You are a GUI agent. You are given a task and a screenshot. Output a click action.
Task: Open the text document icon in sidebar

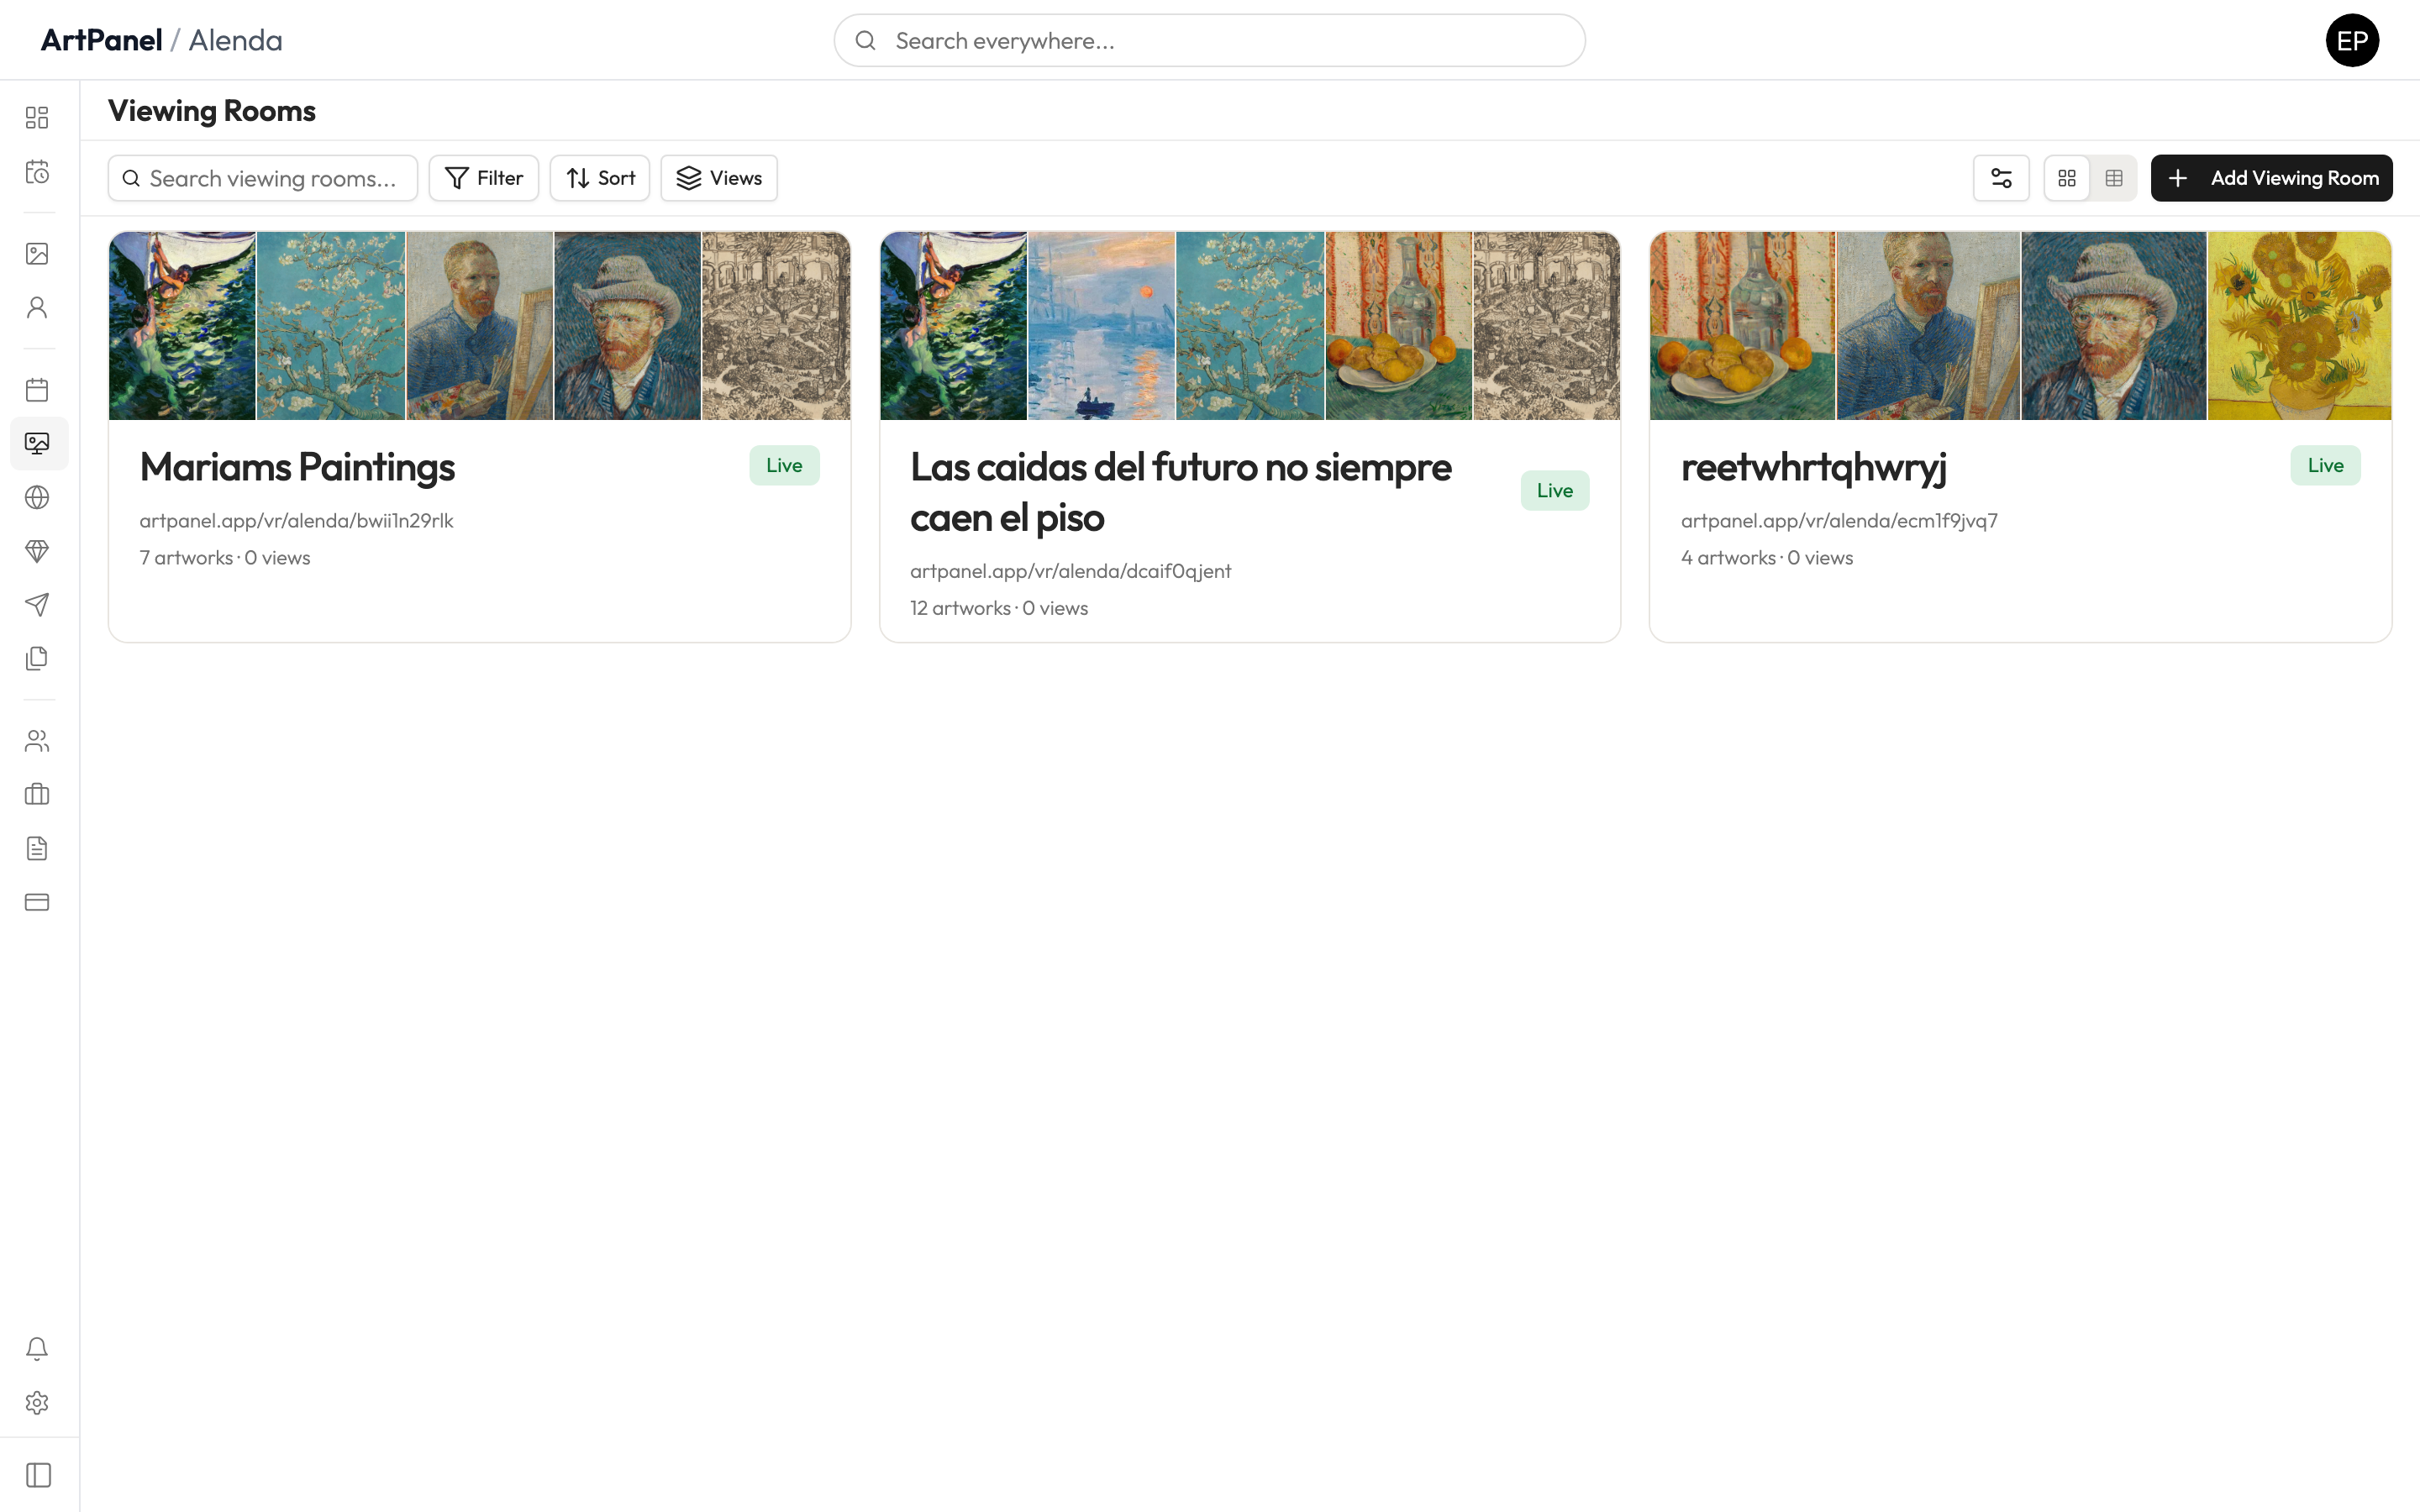click(37, 849)
